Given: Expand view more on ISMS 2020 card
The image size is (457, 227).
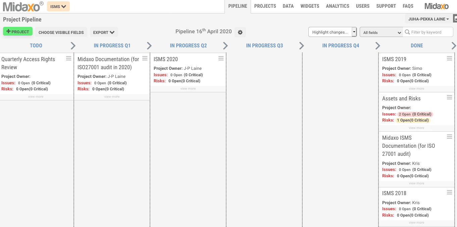Looking at the screenshot, I should tap(188, 89).
